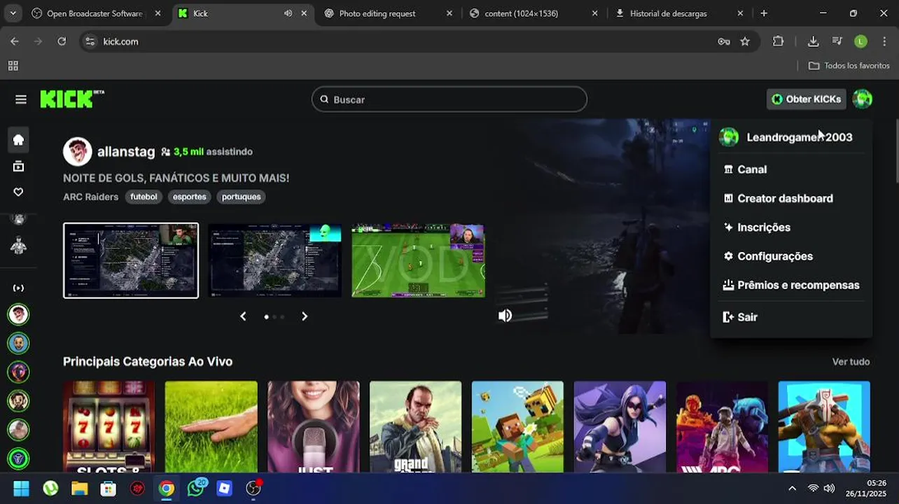
Task: Open the hamburger sidebar menu
Action: pos(21,99)
